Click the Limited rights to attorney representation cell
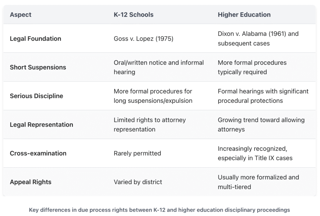Screen dimensions: 320x216 click(x=150, y=124)
